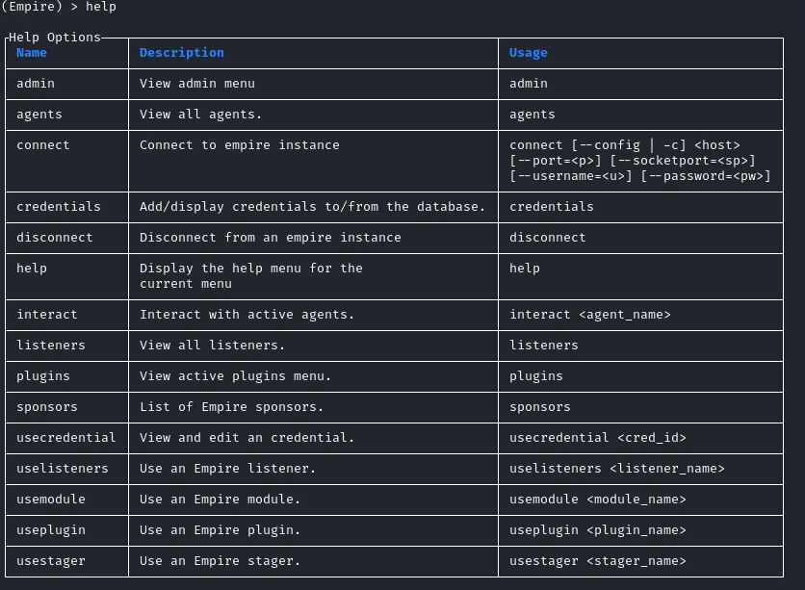
Task: Click the 'Usage' column header
Action: click(529, 53)
